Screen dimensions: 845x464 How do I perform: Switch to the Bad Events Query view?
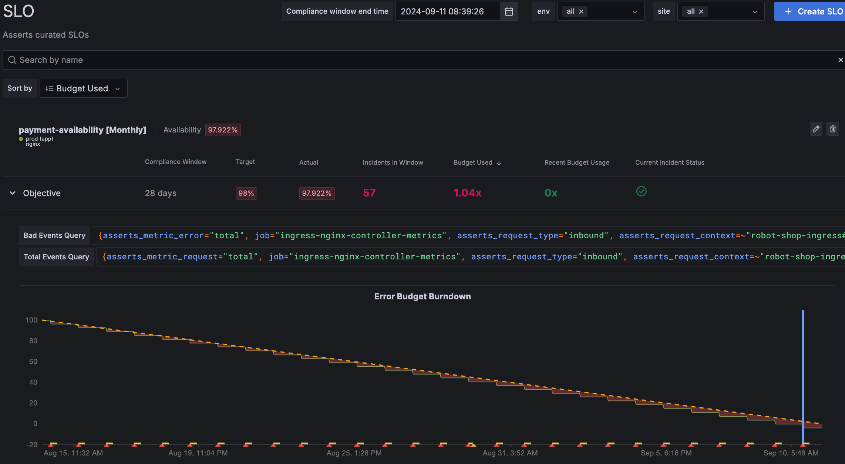pos(54,235)
